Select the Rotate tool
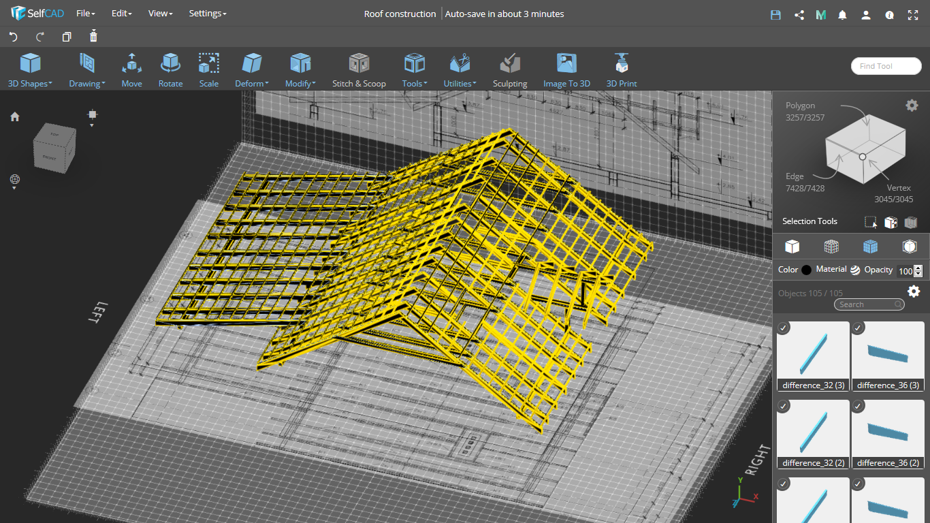This screenshot has height=523, width=930. [x=170, y=71]
